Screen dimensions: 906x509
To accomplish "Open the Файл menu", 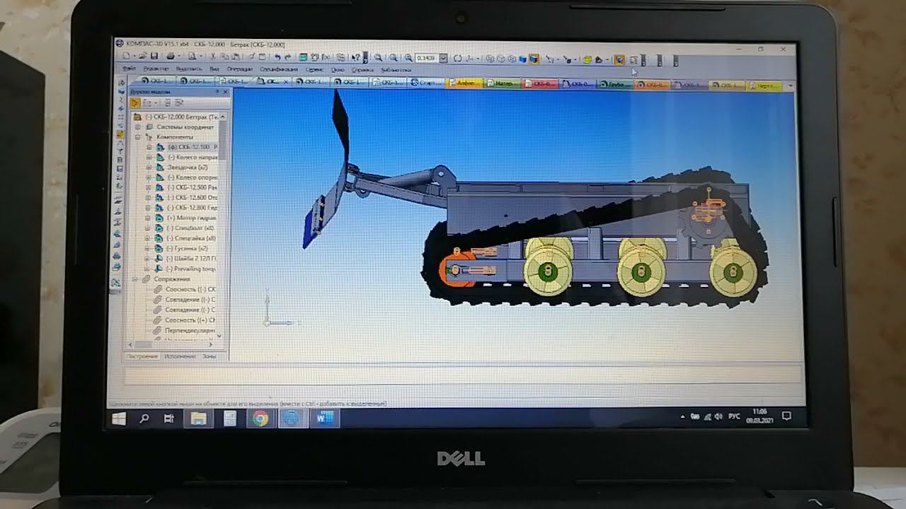I will click(129, 69).
